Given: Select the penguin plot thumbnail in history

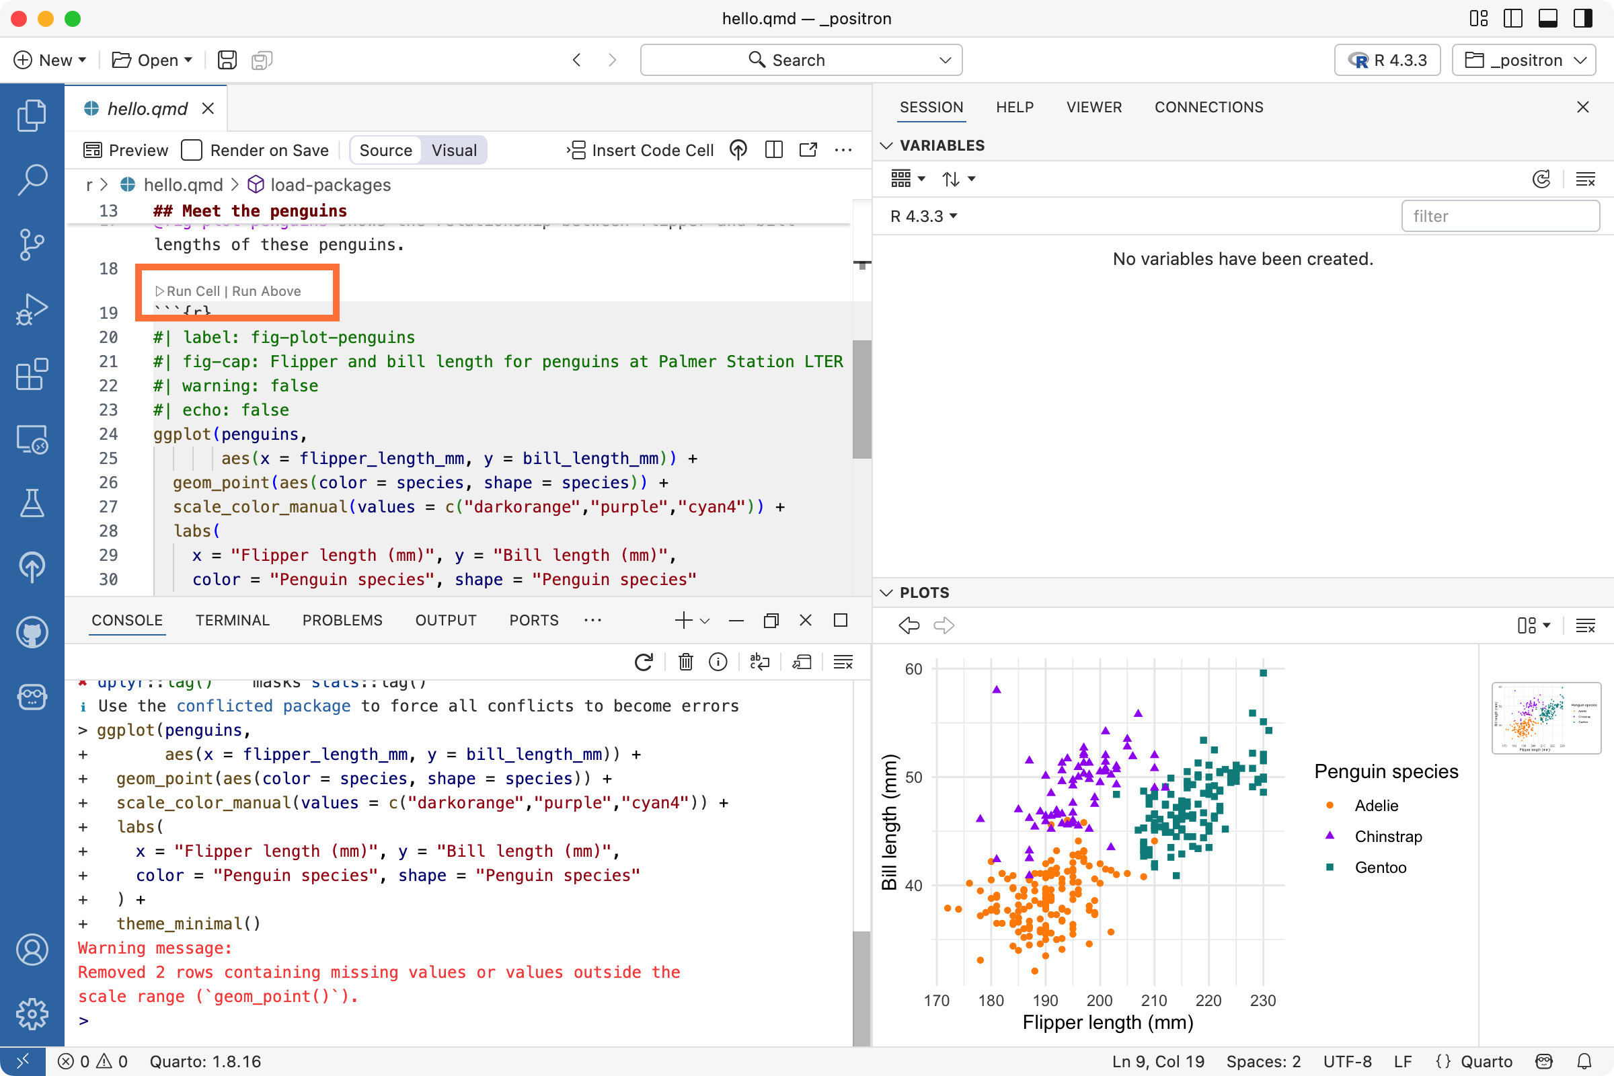Looking at the screenshot, I should click(1546, 718).
